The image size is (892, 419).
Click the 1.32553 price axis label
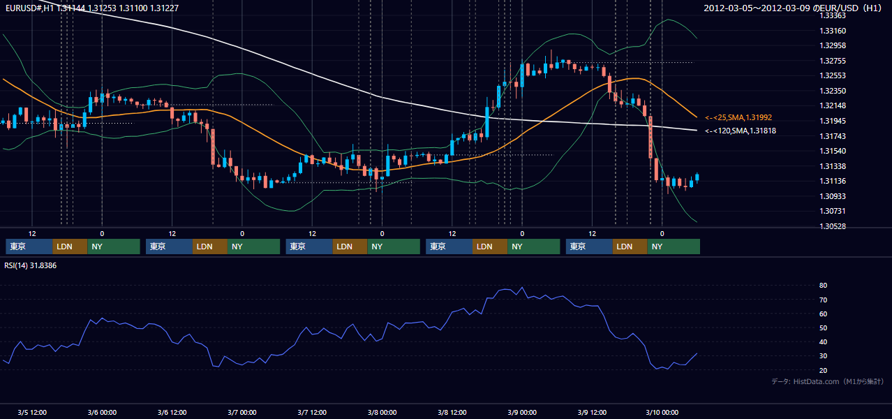click(833, 75)
